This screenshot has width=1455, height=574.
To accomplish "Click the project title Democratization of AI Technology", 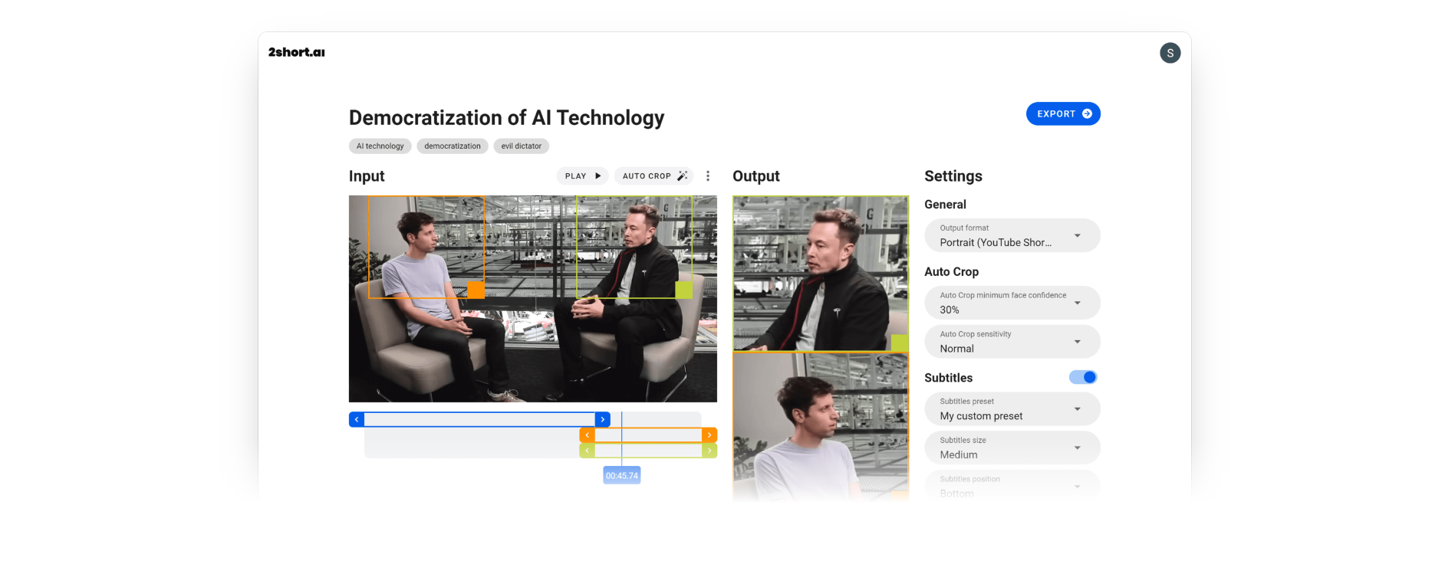I will (506, 117).
